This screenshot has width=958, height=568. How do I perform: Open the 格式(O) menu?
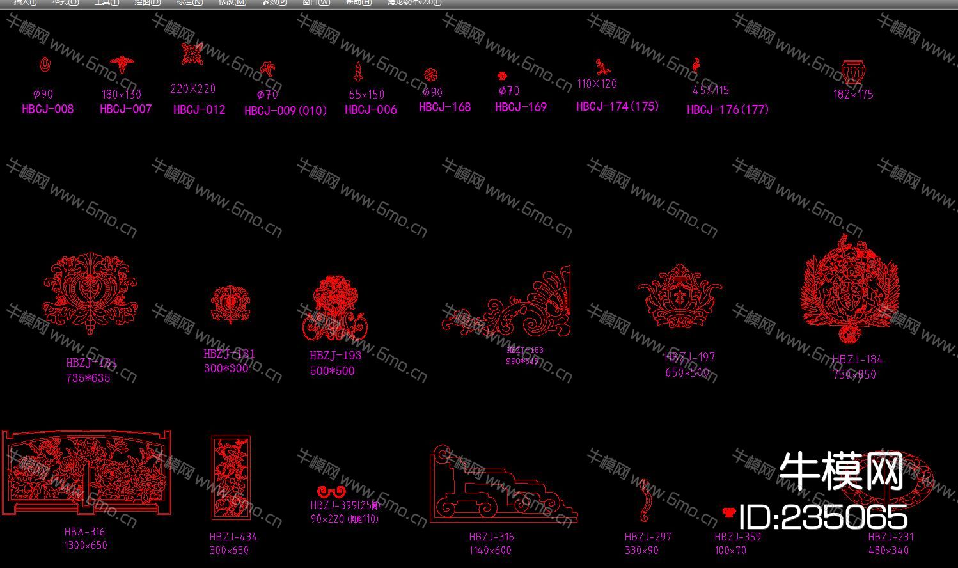[x=65, y=3]
